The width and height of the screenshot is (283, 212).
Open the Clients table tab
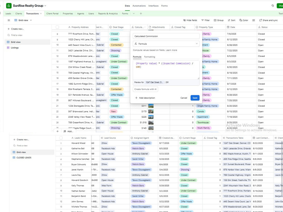[19, 14]
